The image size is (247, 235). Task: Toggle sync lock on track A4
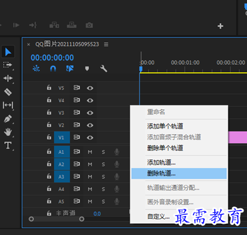point(77,189)
